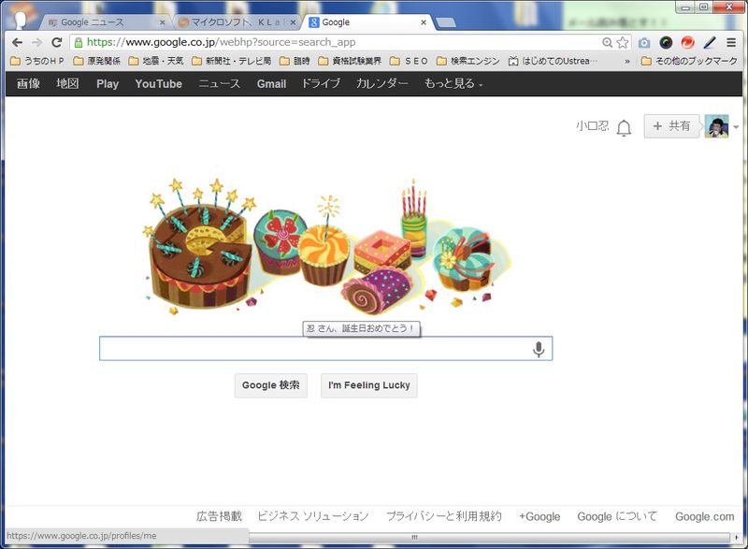This screenshot has width=748, height=549.
Task: Open Gmail in the Google bar
Action: pyautogui.click(x=271, y=84)
